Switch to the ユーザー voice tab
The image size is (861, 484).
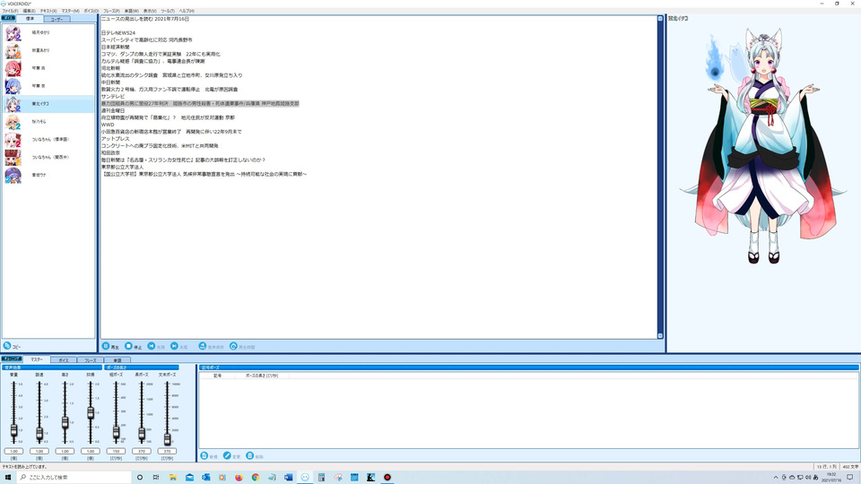(57, 19)
